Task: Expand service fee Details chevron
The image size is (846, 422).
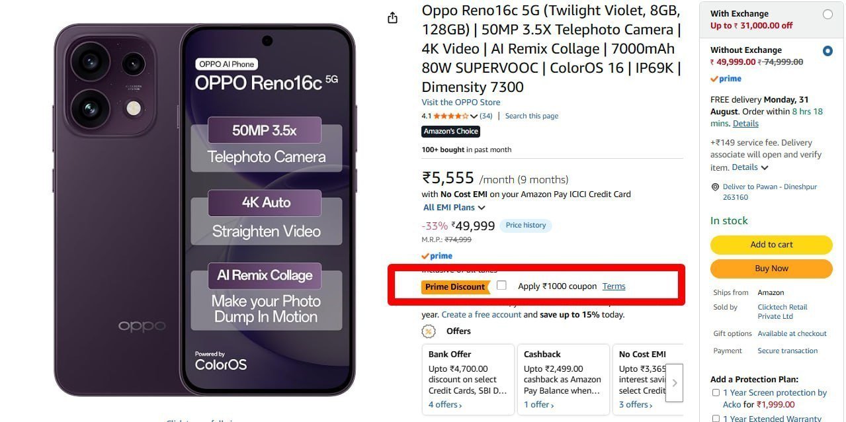Action: tap(765, 167)
